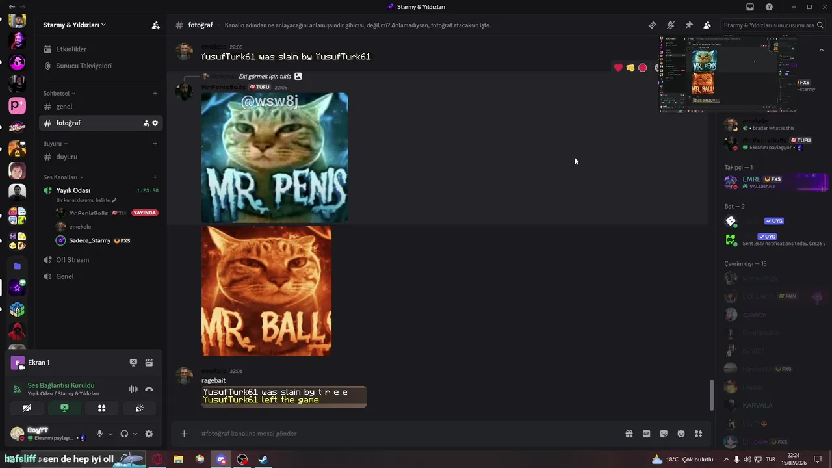Collapse the duyuru category

[55, 144]
